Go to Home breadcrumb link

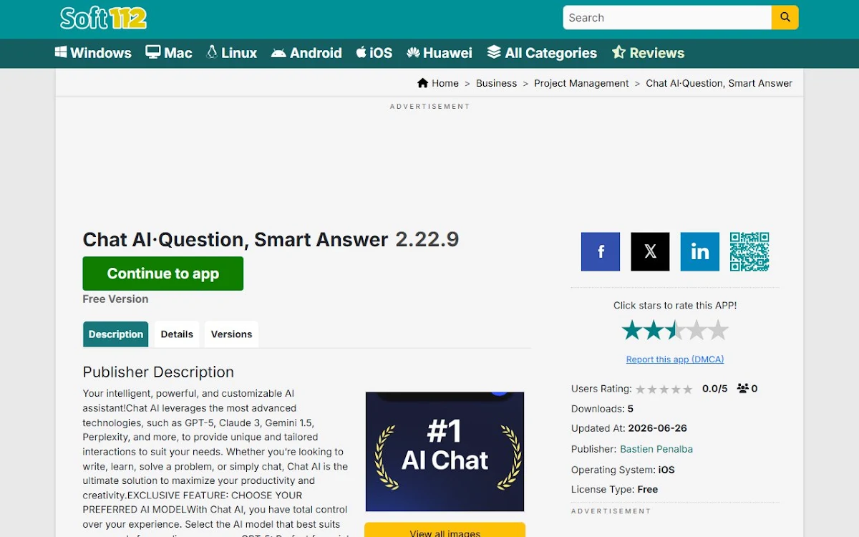click(x=445, y=83)
